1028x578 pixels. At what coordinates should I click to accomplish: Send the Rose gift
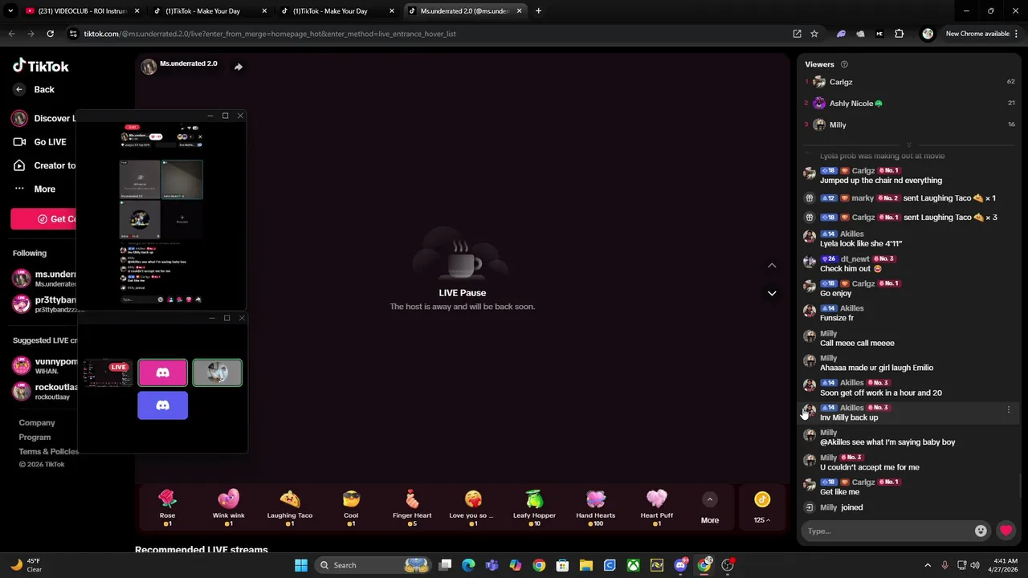[167, 507]
